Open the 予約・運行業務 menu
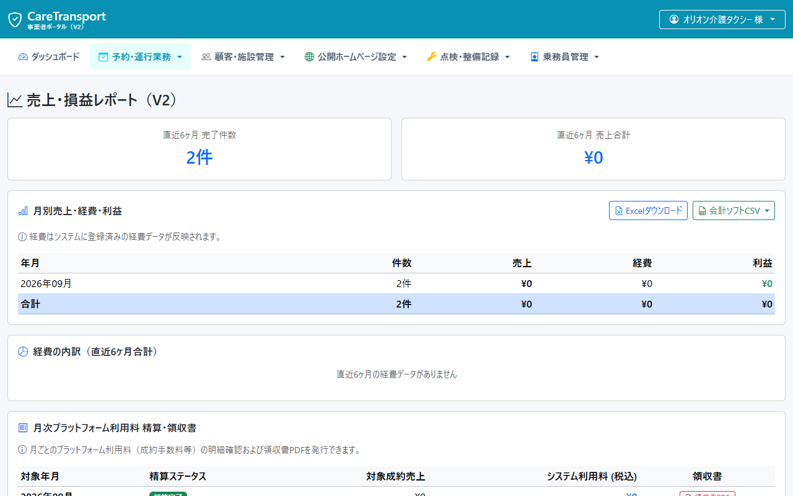Image resolution: width=793 pixels, height=496 pixels. (x=140, y=57)
